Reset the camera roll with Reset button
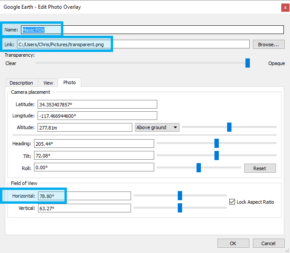 pyautogui.click(x=260, y=168)
